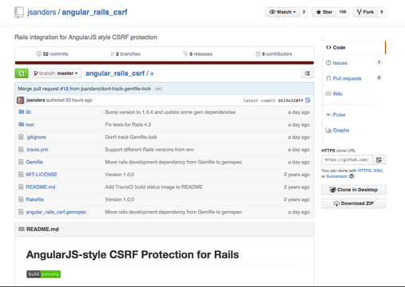Click Download ZIP button
Image resolution: width=405 pixels, height=287 pixels.
coord(354,203)
